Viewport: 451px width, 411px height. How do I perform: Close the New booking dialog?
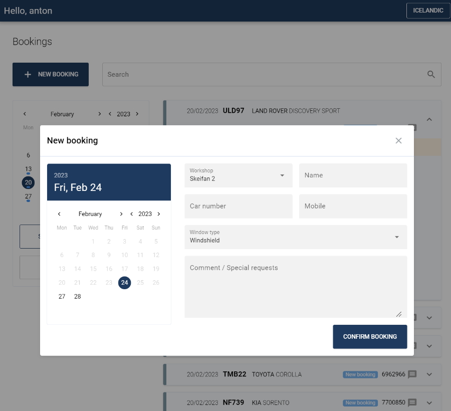click(398, 141)
